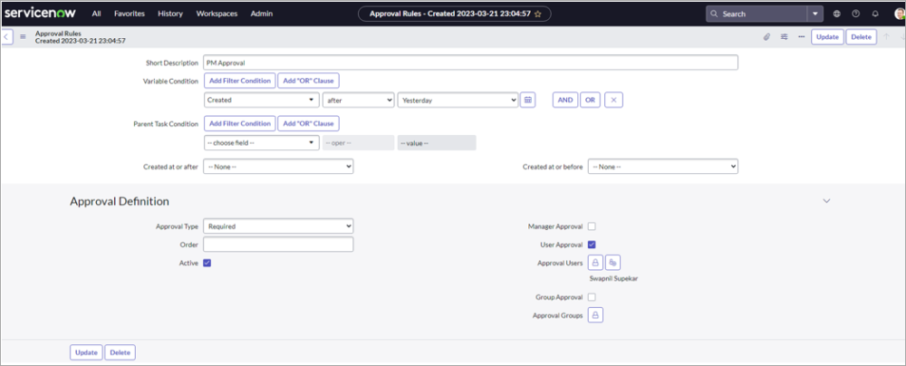Open the personalize form settings icon
Screen dimensions: 906x366
[x=784, y=37]
